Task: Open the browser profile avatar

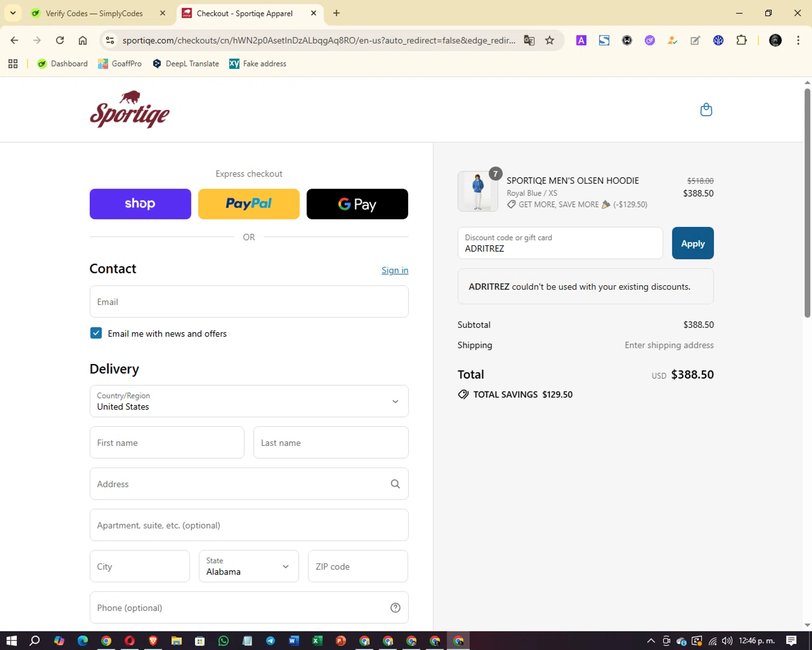Action: click(x=775, y=40)
